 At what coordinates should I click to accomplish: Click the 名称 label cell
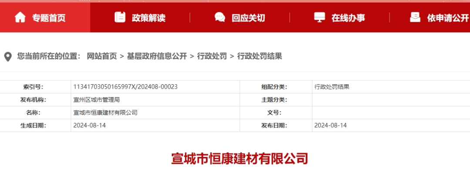(35, 113)
